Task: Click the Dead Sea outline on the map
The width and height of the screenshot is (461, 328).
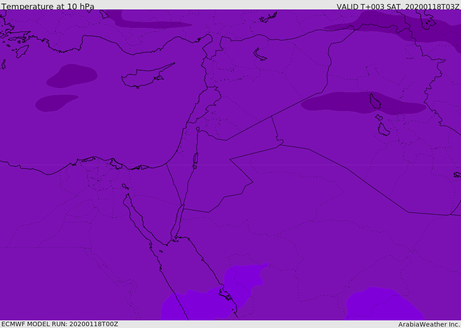Action: pyautogui.click(x=195, y=158)
